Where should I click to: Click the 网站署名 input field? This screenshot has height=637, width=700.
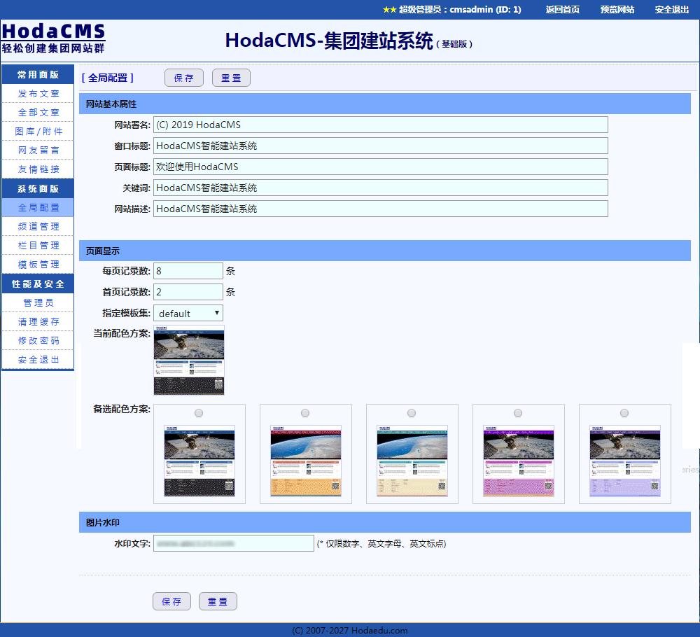381,125
